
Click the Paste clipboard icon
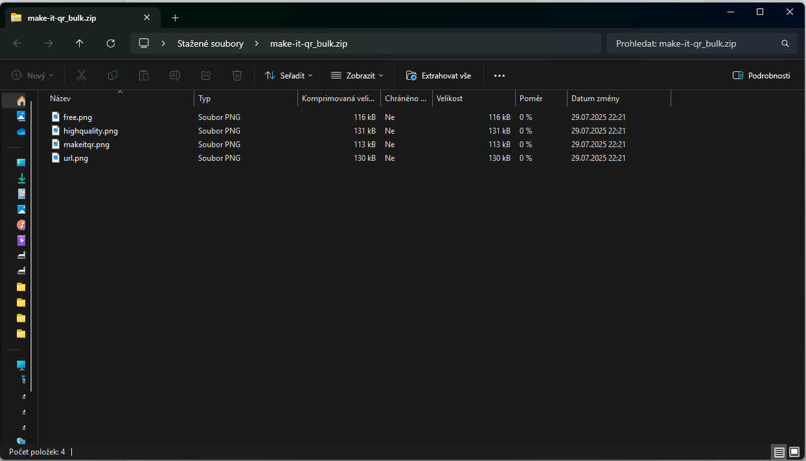tap(144, 75)
